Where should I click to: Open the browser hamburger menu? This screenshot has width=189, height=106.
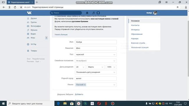click(x=167, y=2)
